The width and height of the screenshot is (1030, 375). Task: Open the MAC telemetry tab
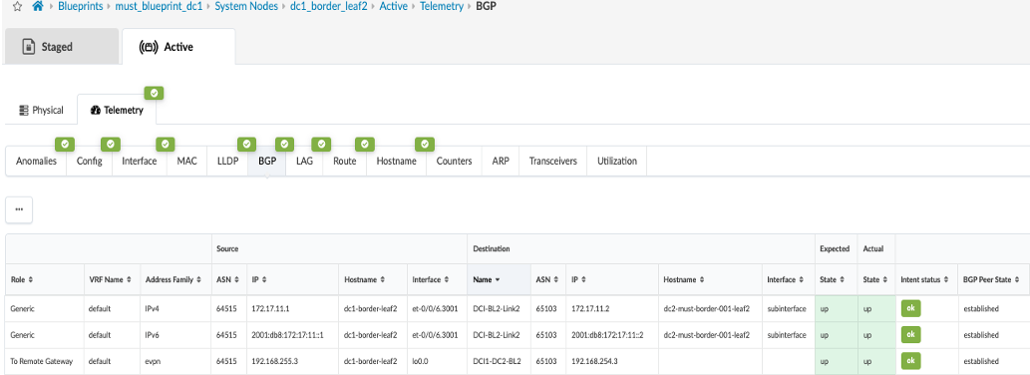[x=187, y=161]
